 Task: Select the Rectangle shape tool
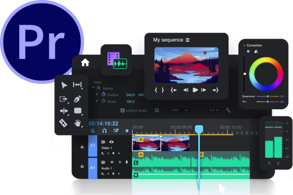pos(77,111)
